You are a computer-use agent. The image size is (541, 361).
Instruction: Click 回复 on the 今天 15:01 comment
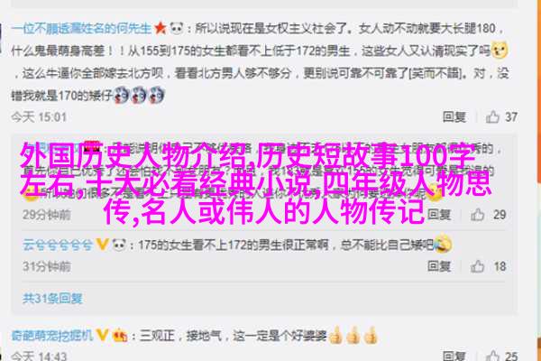point(454,117)
